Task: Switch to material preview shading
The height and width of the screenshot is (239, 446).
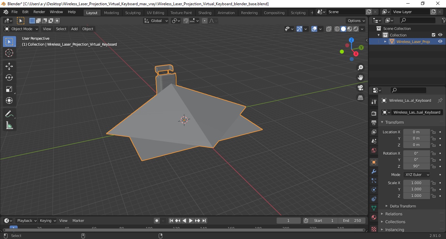Action: click(350, 29)
